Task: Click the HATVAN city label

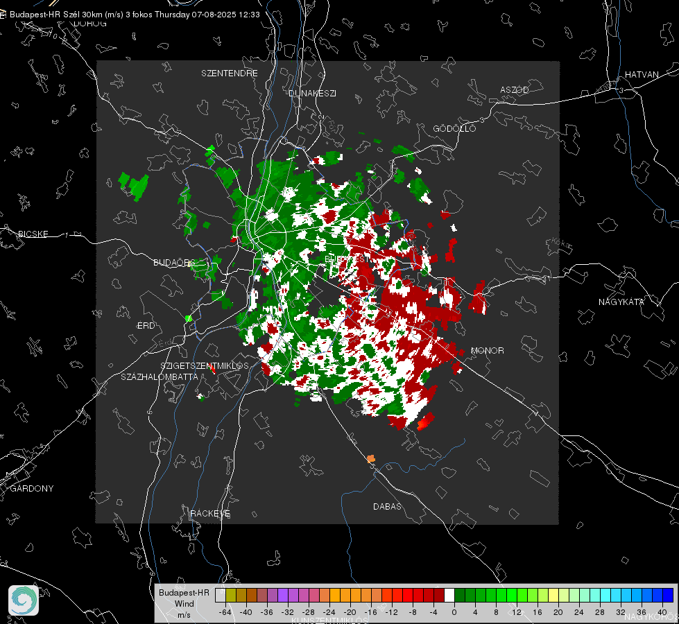Action: tap(642, 74)
